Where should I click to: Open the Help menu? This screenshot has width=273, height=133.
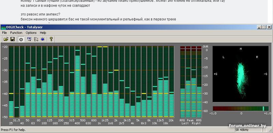(43, 32)
